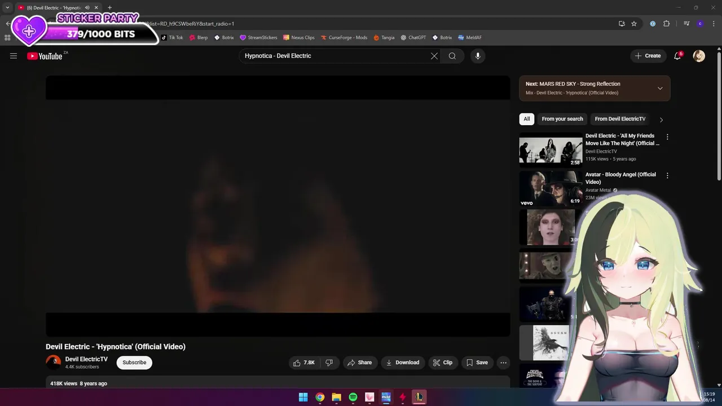Image resolution: width=722 pixels, height=406 pixels.
Task: Select the 'From your search' chip
Action: pos(562,119)
